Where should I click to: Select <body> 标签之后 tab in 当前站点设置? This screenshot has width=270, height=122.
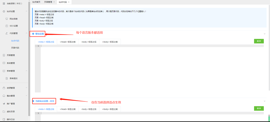click(89, 109)
